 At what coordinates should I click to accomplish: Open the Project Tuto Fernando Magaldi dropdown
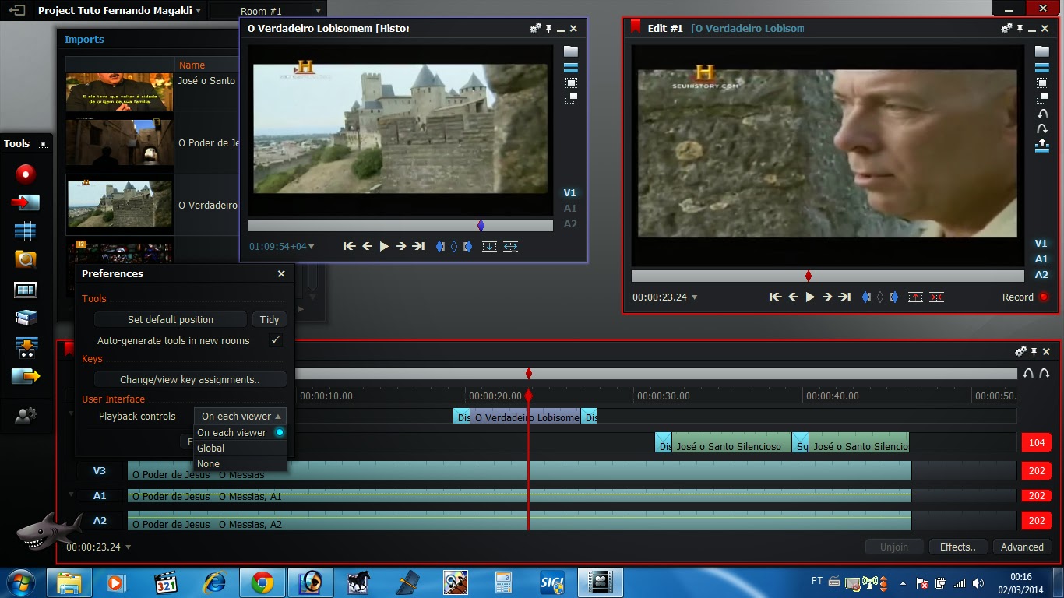[x=119, y=11]
